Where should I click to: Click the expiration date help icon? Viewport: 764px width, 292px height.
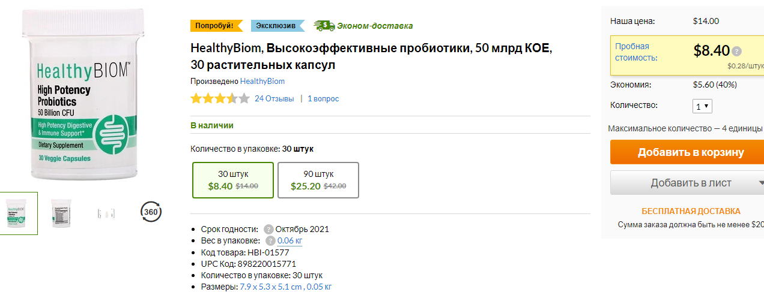[x=268, y=229]
